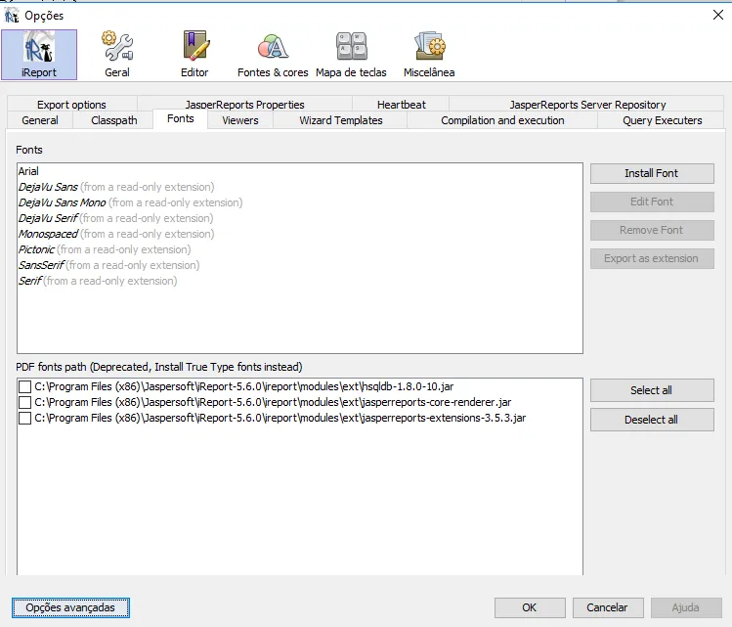Click the Cancelar button
Screen dimensions: 732x627
tap(607, 607)
